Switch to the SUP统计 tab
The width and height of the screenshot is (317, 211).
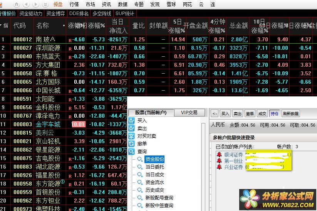pos(125,14)
